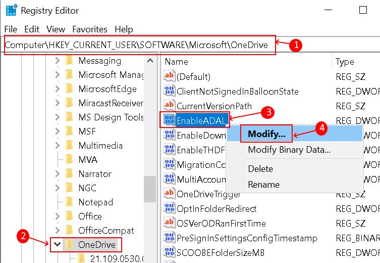Open the View menu
Viewport: 380px width, 263px height.
click(x=56, y=29)
